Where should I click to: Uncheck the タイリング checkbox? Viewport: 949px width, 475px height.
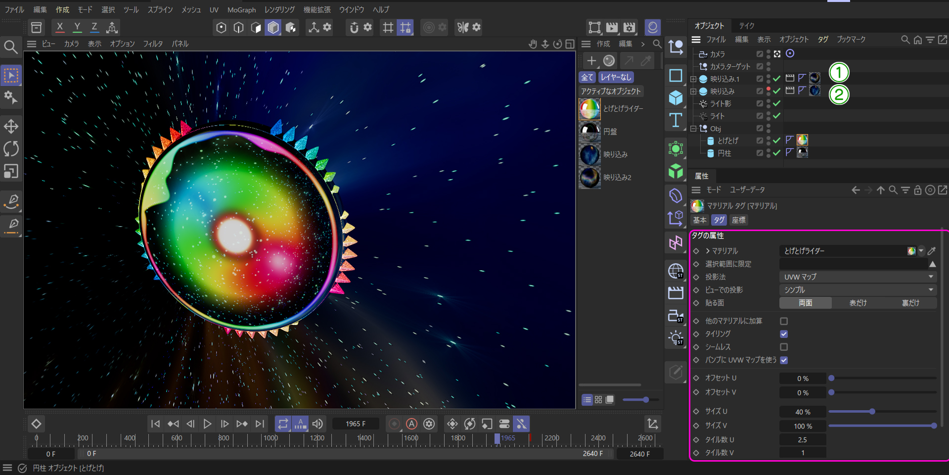(x=784, y=334)
